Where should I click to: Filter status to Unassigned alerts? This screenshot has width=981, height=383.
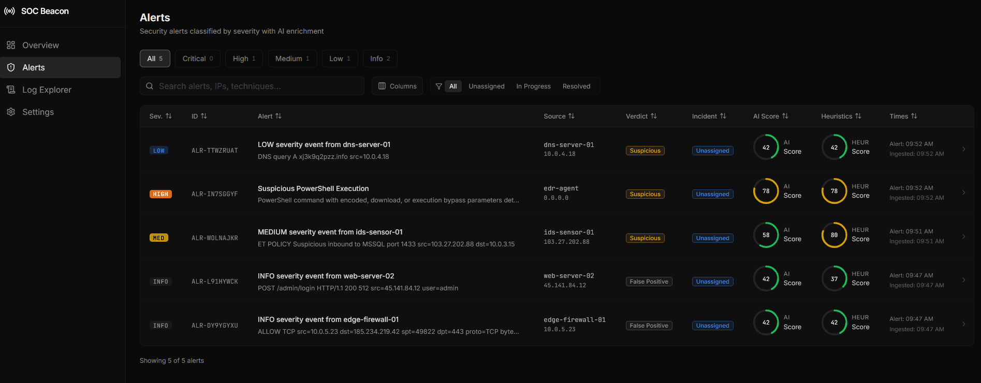(x=486, y=86)
